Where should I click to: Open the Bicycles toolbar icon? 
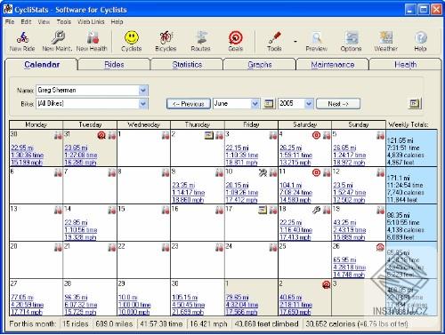tap(166, 37)
